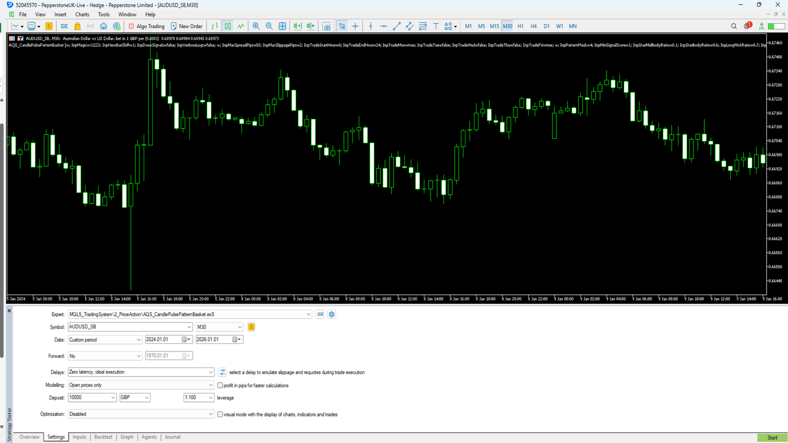788x443 pixels.
Task: Open expert properties gear icon
Action: [332, 314]
